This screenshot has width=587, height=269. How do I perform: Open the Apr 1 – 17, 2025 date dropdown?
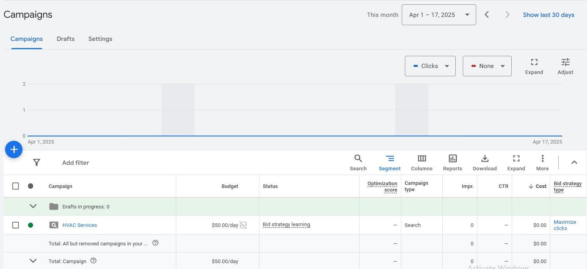point(439,15)
